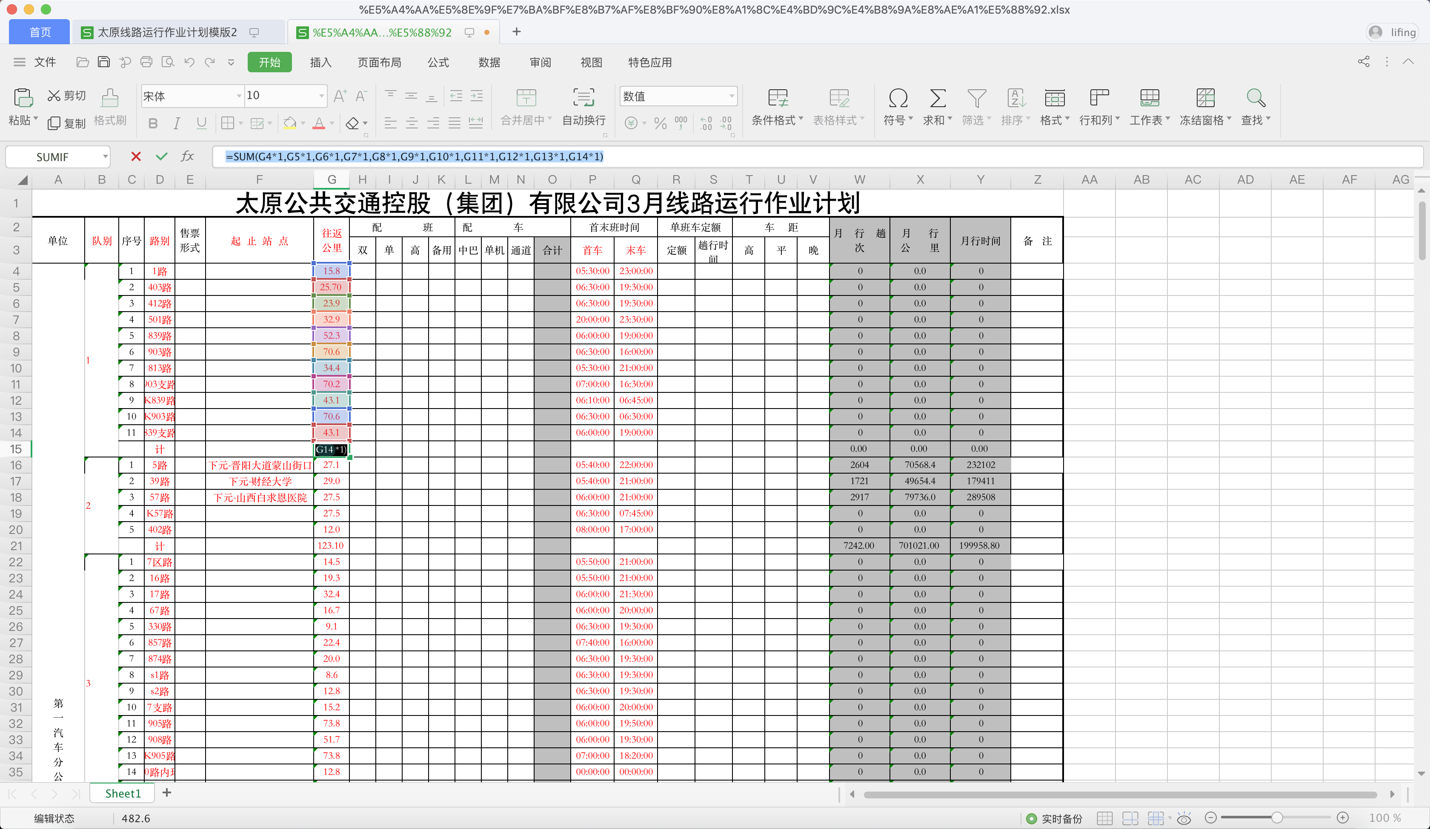Open the insert function fx dialog
This screenshot has height=829, width=1430.
point(187,156)
